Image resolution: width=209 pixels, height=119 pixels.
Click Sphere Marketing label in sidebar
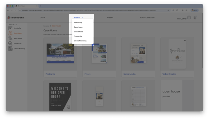pyautogui.click(x=19, y=49)
